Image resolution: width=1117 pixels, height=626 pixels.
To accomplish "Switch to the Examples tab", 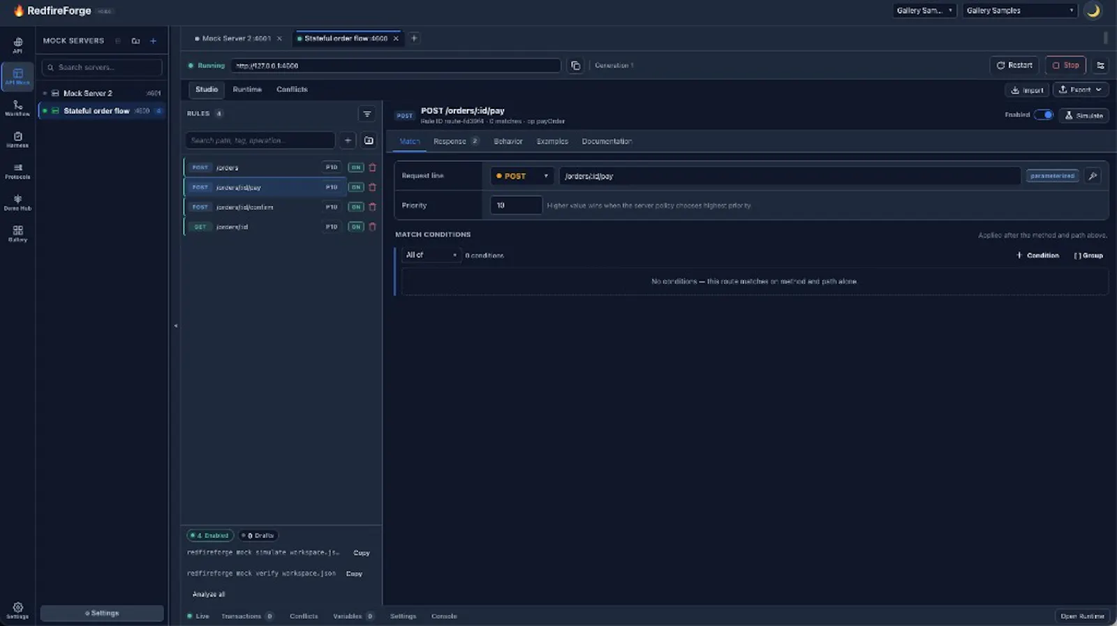I will coord(552,141).
